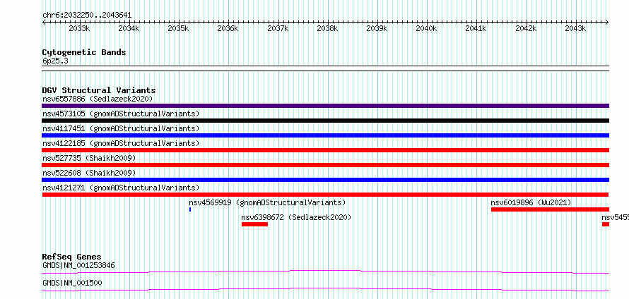The image size is (629, 299).
Task: Open the nsv522608 (Shaikh2009) label
Action: tap(89, 173)
